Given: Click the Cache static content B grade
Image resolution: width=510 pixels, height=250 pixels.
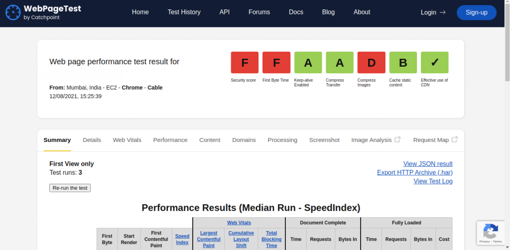Looking at the screenshot, I should pyautogui.click(x=403, y=62).
